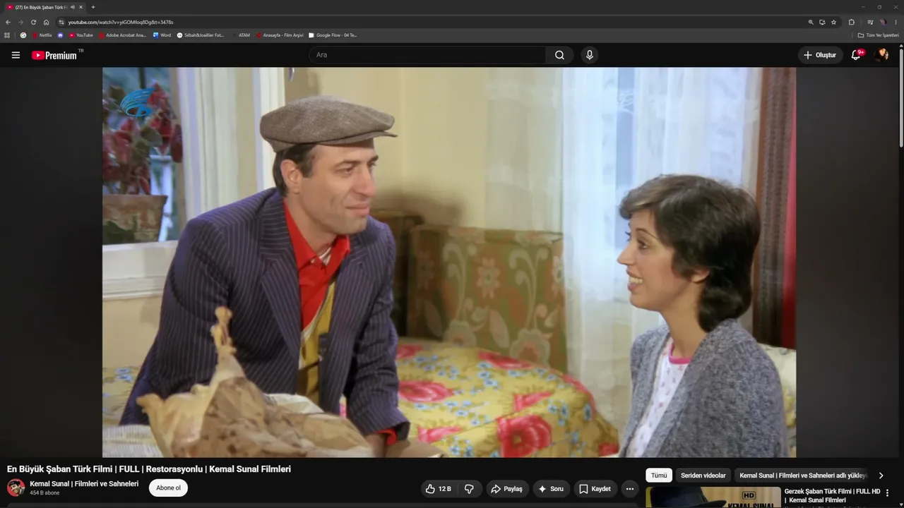
Task: Open Gerzek Şaban recommended video thumbnail
Action: tap(713, 497)
